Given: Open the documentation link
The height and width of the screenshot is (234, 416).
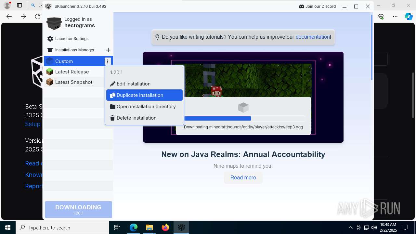Looking at the screenshot, I should (313, 37).
